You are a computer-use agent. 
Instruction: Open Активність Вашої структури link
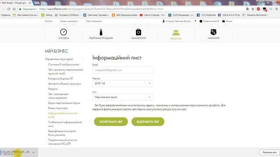click(64, 84)
